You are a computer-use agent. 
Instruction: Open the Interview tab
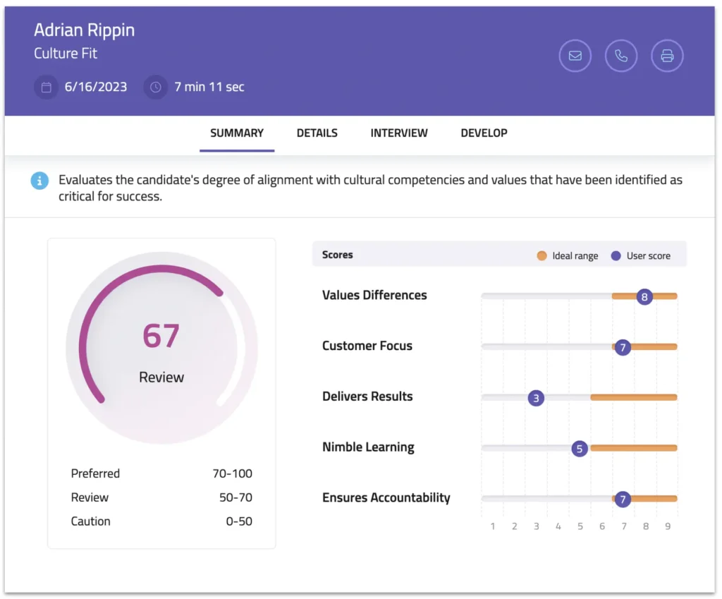tap(399, 133)
